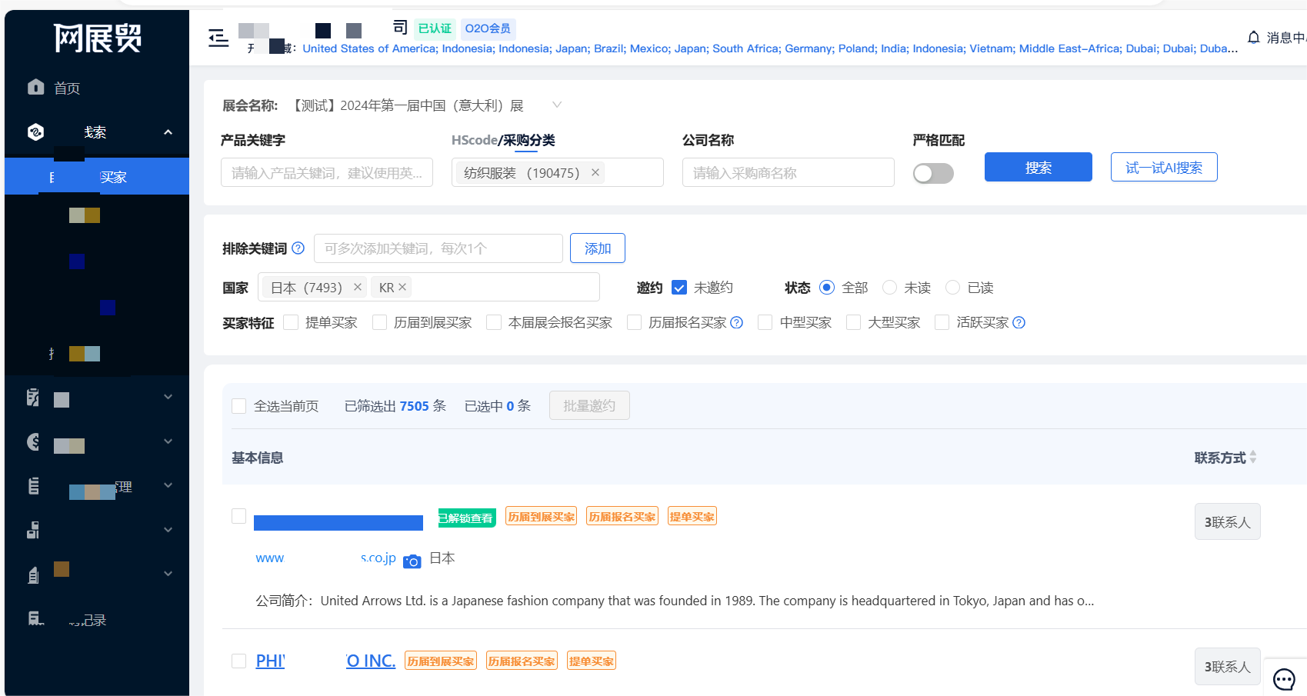Image resolution: width=1307 pixels, height=696 pixels.
Task: Check the 全选当前页 checkbox
Action: pos(239,406)
